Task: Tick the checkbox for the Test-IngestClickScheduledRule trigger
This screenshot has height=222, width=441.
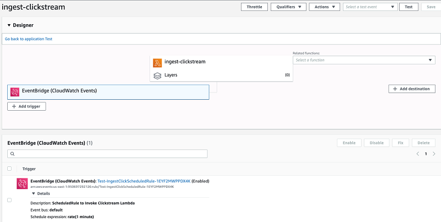Action: pos(9,200)
